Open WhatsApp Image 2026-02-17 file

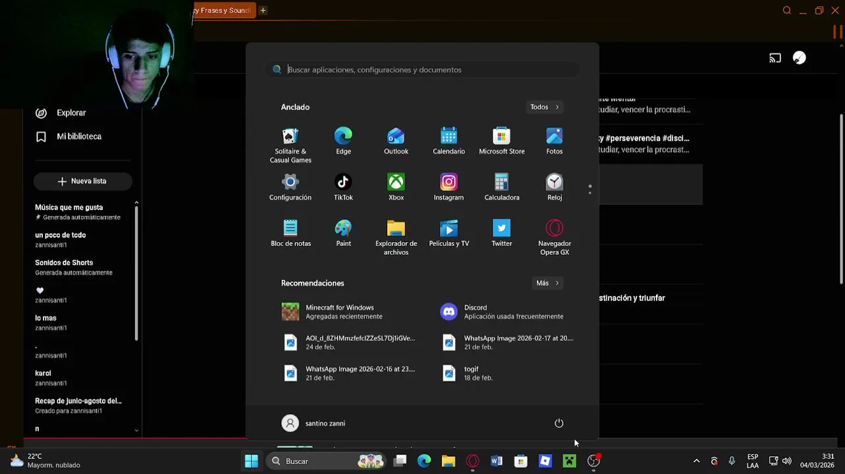pos(509,342)
